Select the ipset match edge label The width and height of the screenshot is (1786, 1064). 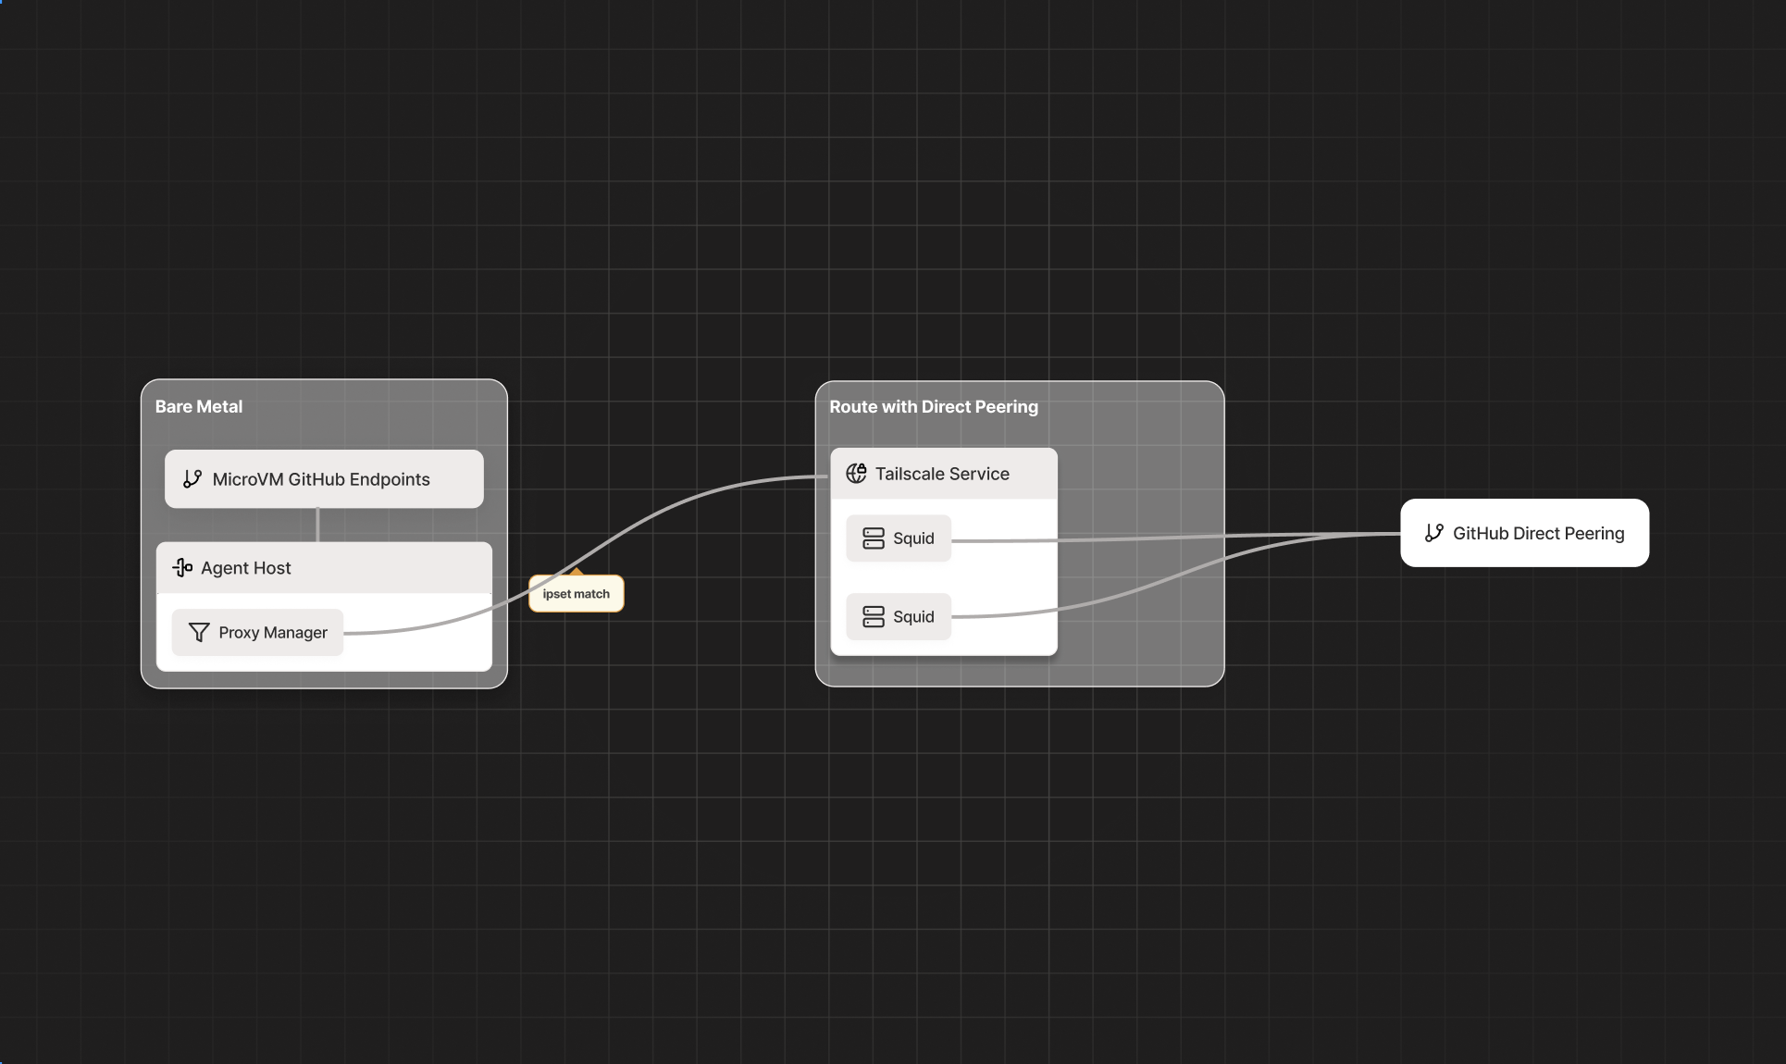576,594
